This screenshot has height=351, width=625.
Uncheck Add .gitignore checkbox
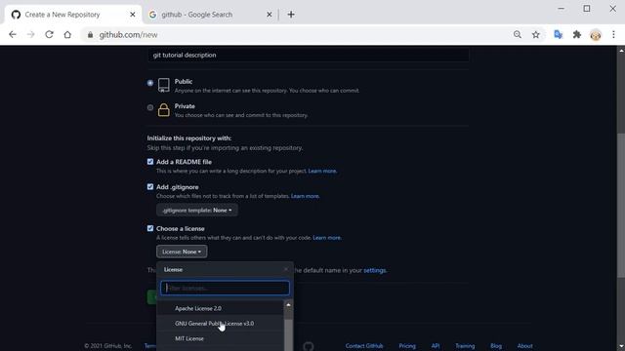(150, 186)
